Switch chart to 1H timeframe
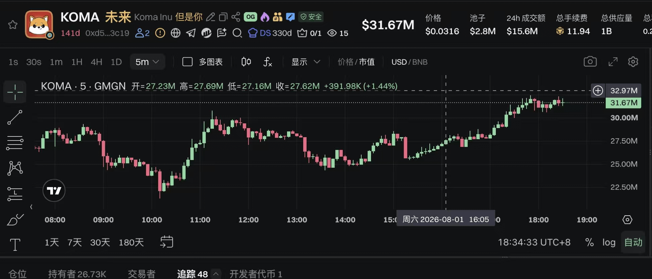The width and height of the screenshot is (652, 279). [77, 62]
